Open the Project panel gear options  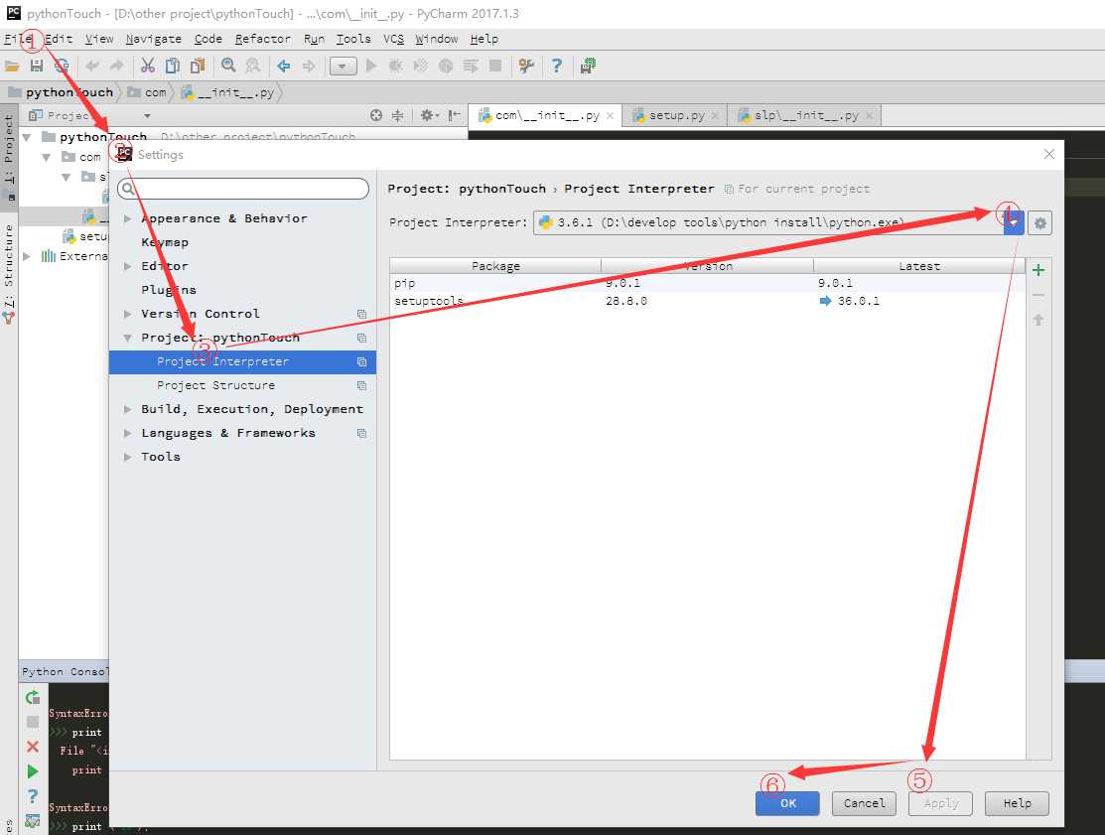click(x=429, y=115)
